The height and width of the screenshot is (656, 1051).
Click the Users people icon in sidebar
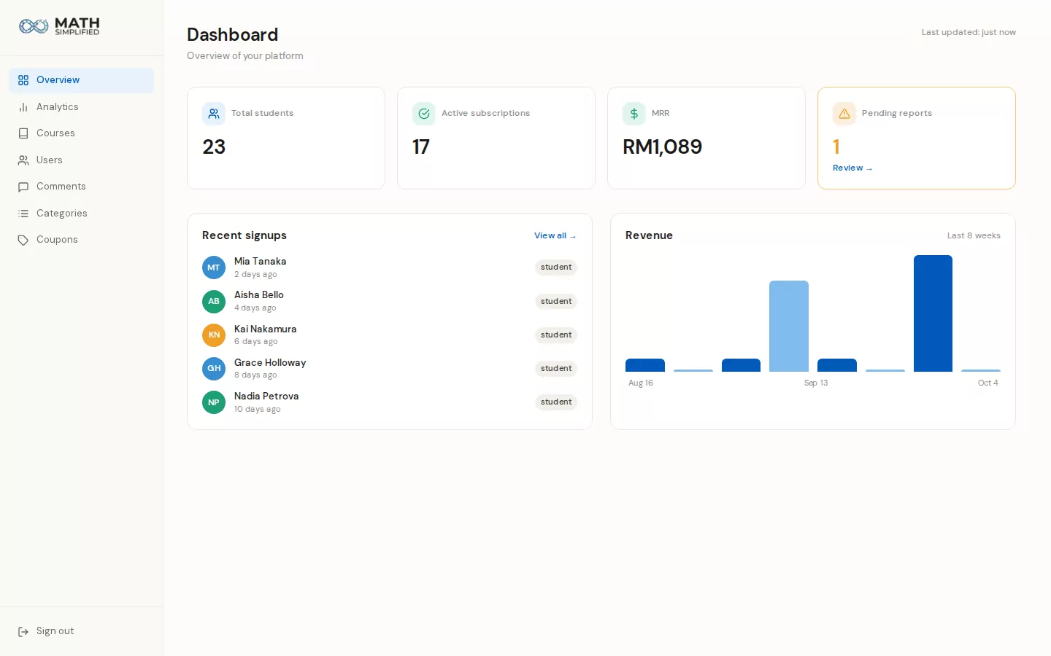click(x=23, y=160)
